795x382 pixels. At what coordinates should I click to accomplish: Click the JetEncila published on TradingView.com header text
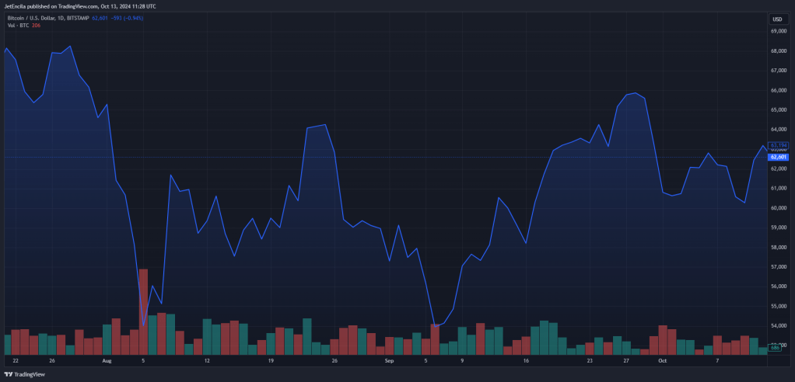(x=80, y=6)
